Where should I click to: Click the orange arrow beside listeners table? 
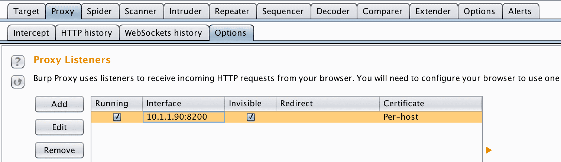[489, 150]
